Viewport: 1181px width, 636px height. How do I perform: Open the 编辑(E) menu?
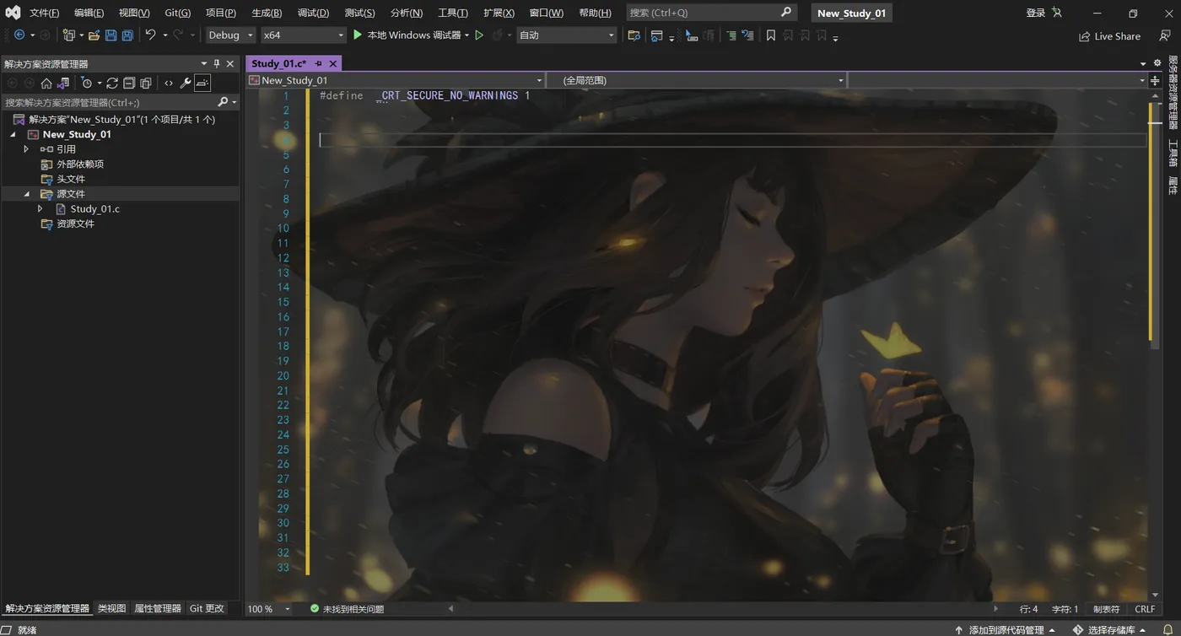pyautogui.click(x=89, y=13)
